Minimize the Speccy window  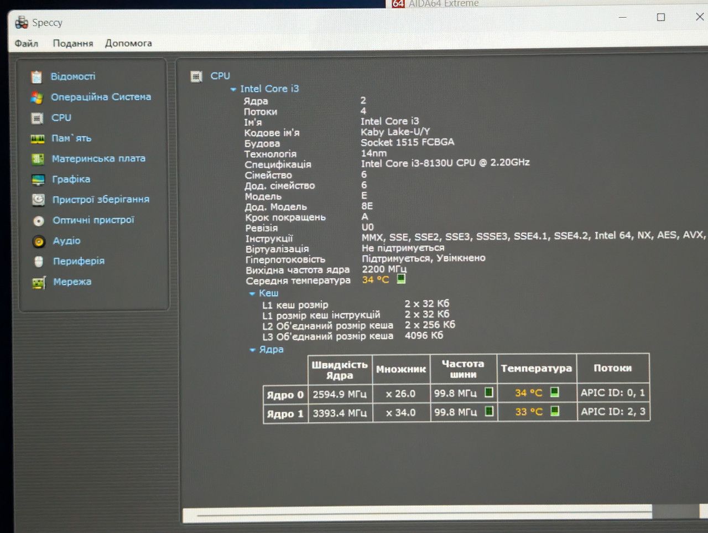pos(623,17)
